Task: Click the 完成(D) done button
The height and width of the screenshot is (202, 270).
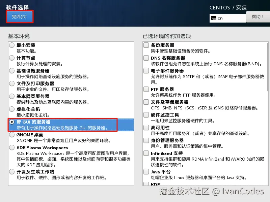Action: pyautogui.click(x=20, y=16)
